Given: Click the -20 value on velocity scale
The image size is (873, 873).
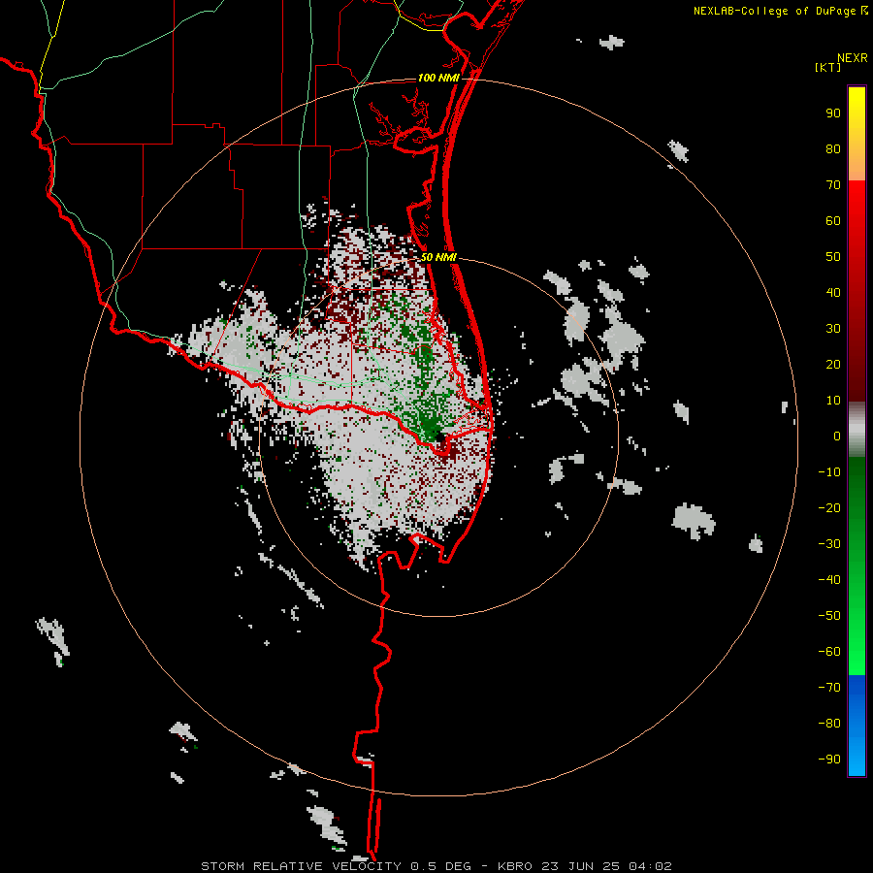Looking at the screenshot, I should point(829,508).
